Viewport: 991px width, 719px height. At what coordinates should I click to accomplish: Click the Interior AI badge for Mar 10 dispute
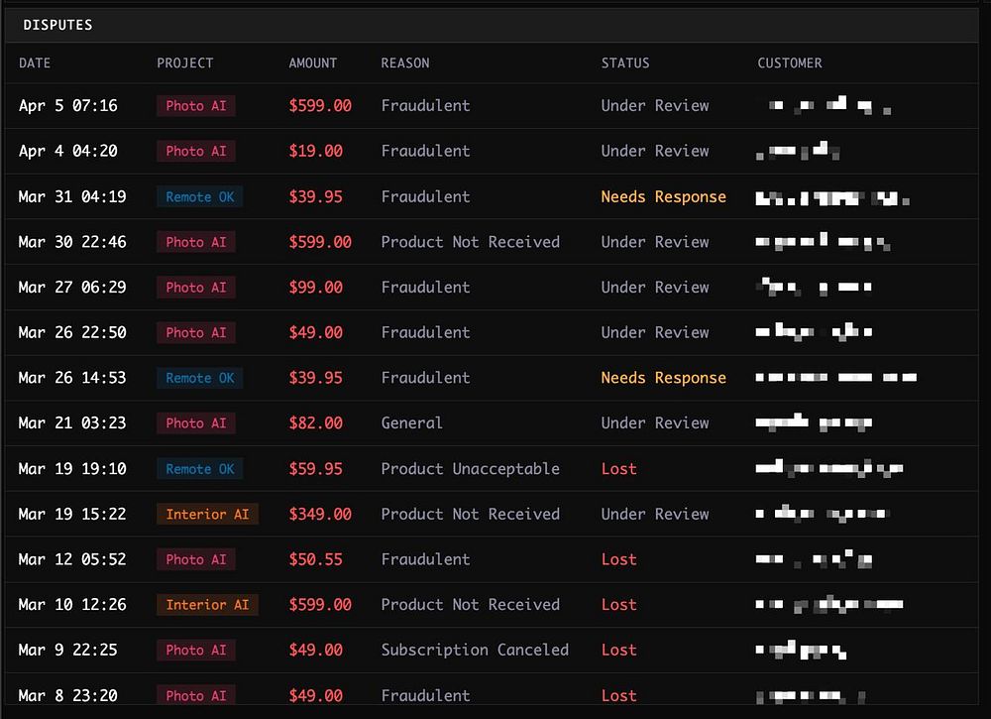[207, 605]
